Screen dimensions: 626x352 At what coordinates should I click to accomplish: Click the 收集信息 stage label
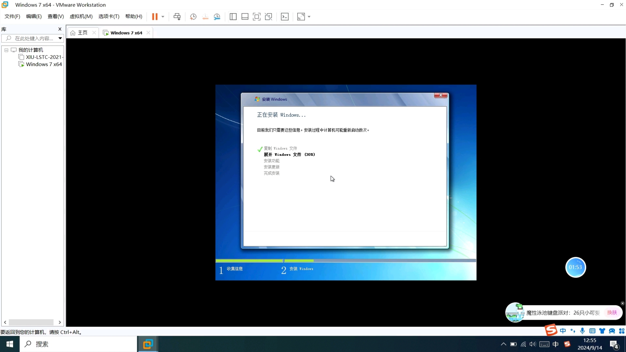(235, 269)
